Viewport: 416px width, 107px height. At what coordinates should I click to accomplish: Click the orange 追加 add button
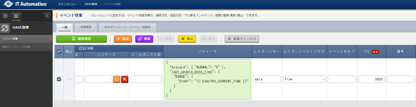[123, 39]
